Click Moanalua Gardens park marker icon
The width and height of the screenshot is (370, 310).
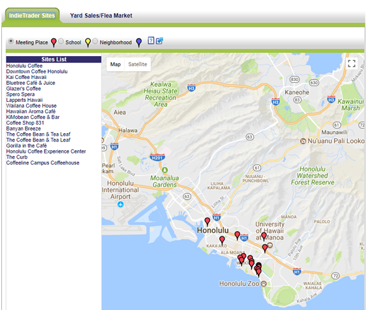(x=164, y=170)
